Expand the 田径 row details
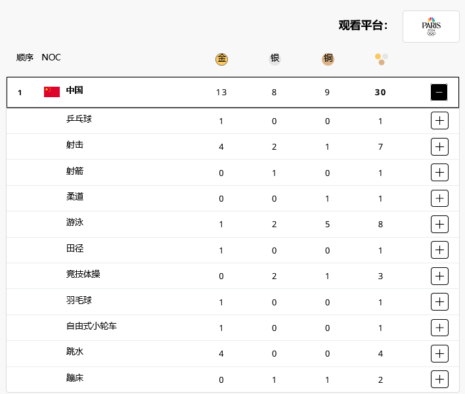Screen dimensions: 465x394 [439, 250]
